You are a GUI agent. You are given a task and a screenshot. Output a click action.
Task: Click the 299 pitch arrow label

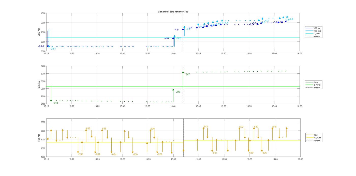pyautogui.click(x=178, y=92)
